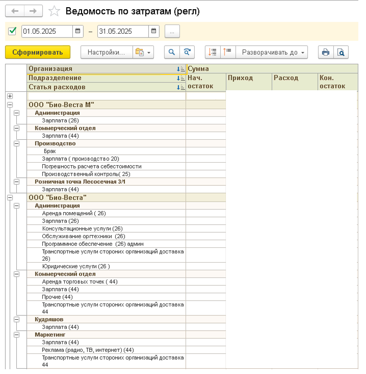Click the forward navigation arrow
The height and width of the screenshot is (374, 366).
click(33, 11)
